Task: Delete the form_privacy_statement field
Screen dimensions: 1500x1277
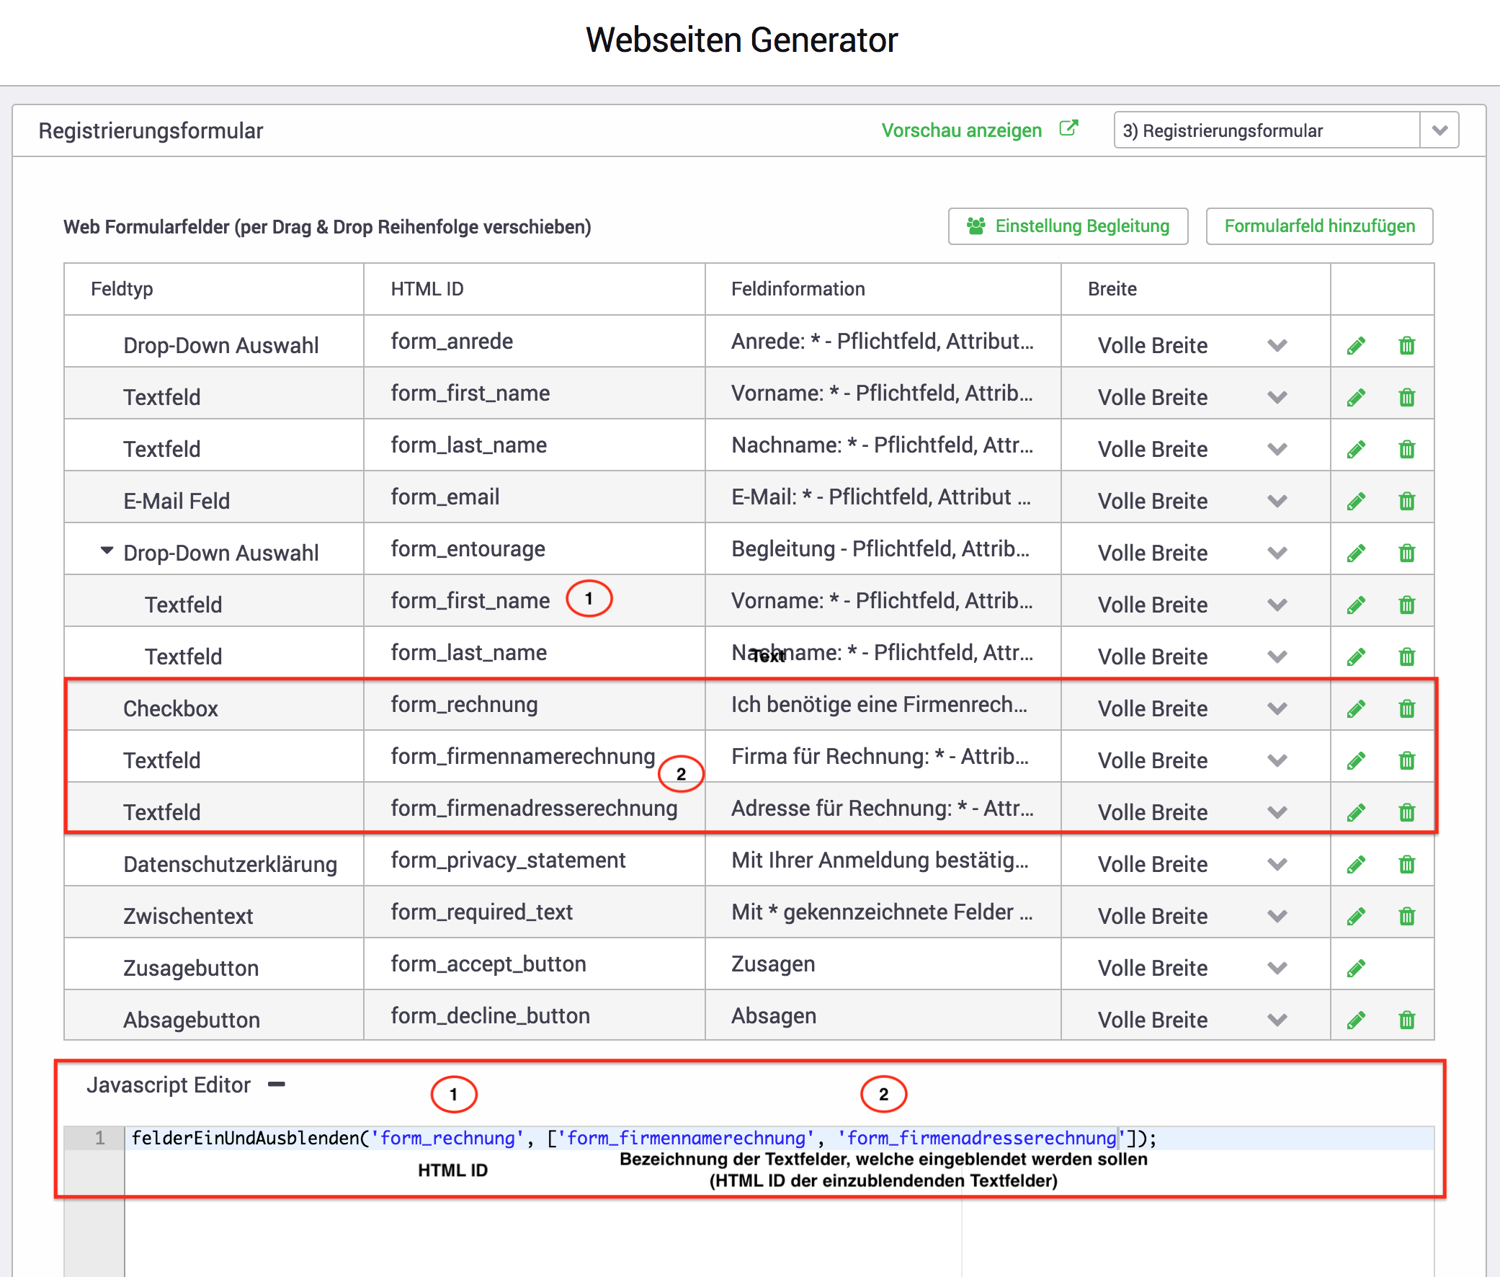Action: click(1406, 864)
